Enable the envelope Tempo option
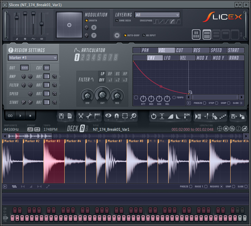Screen dimensions: 251x226 pos(174,97)
